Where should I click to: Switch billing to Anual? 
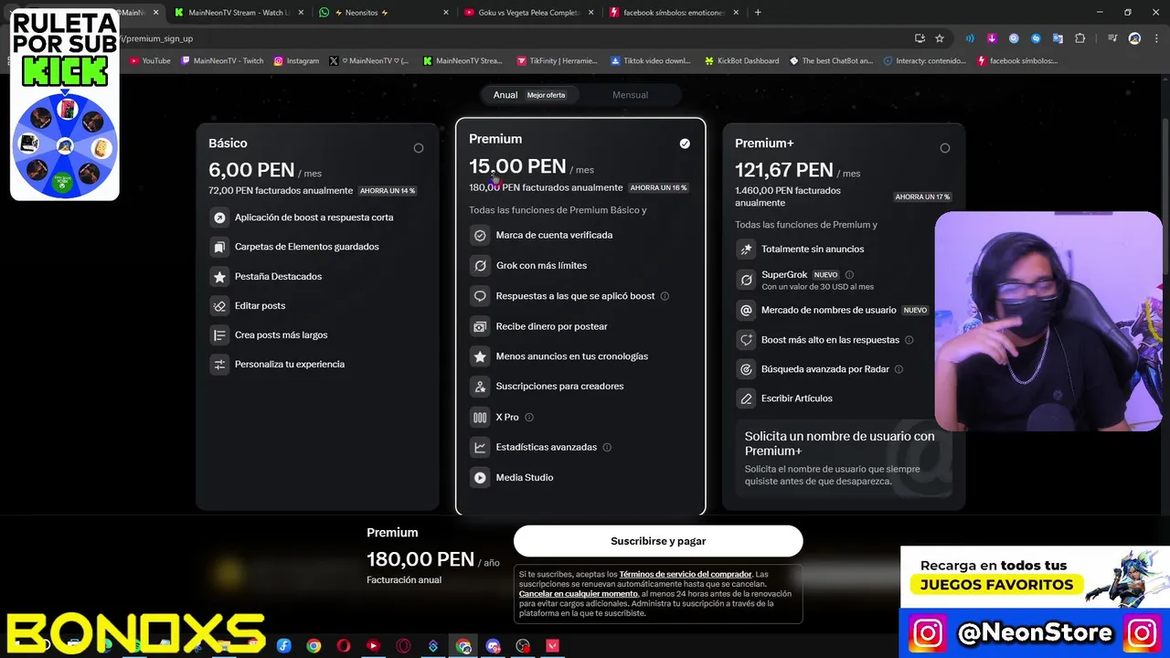(529, 95)
